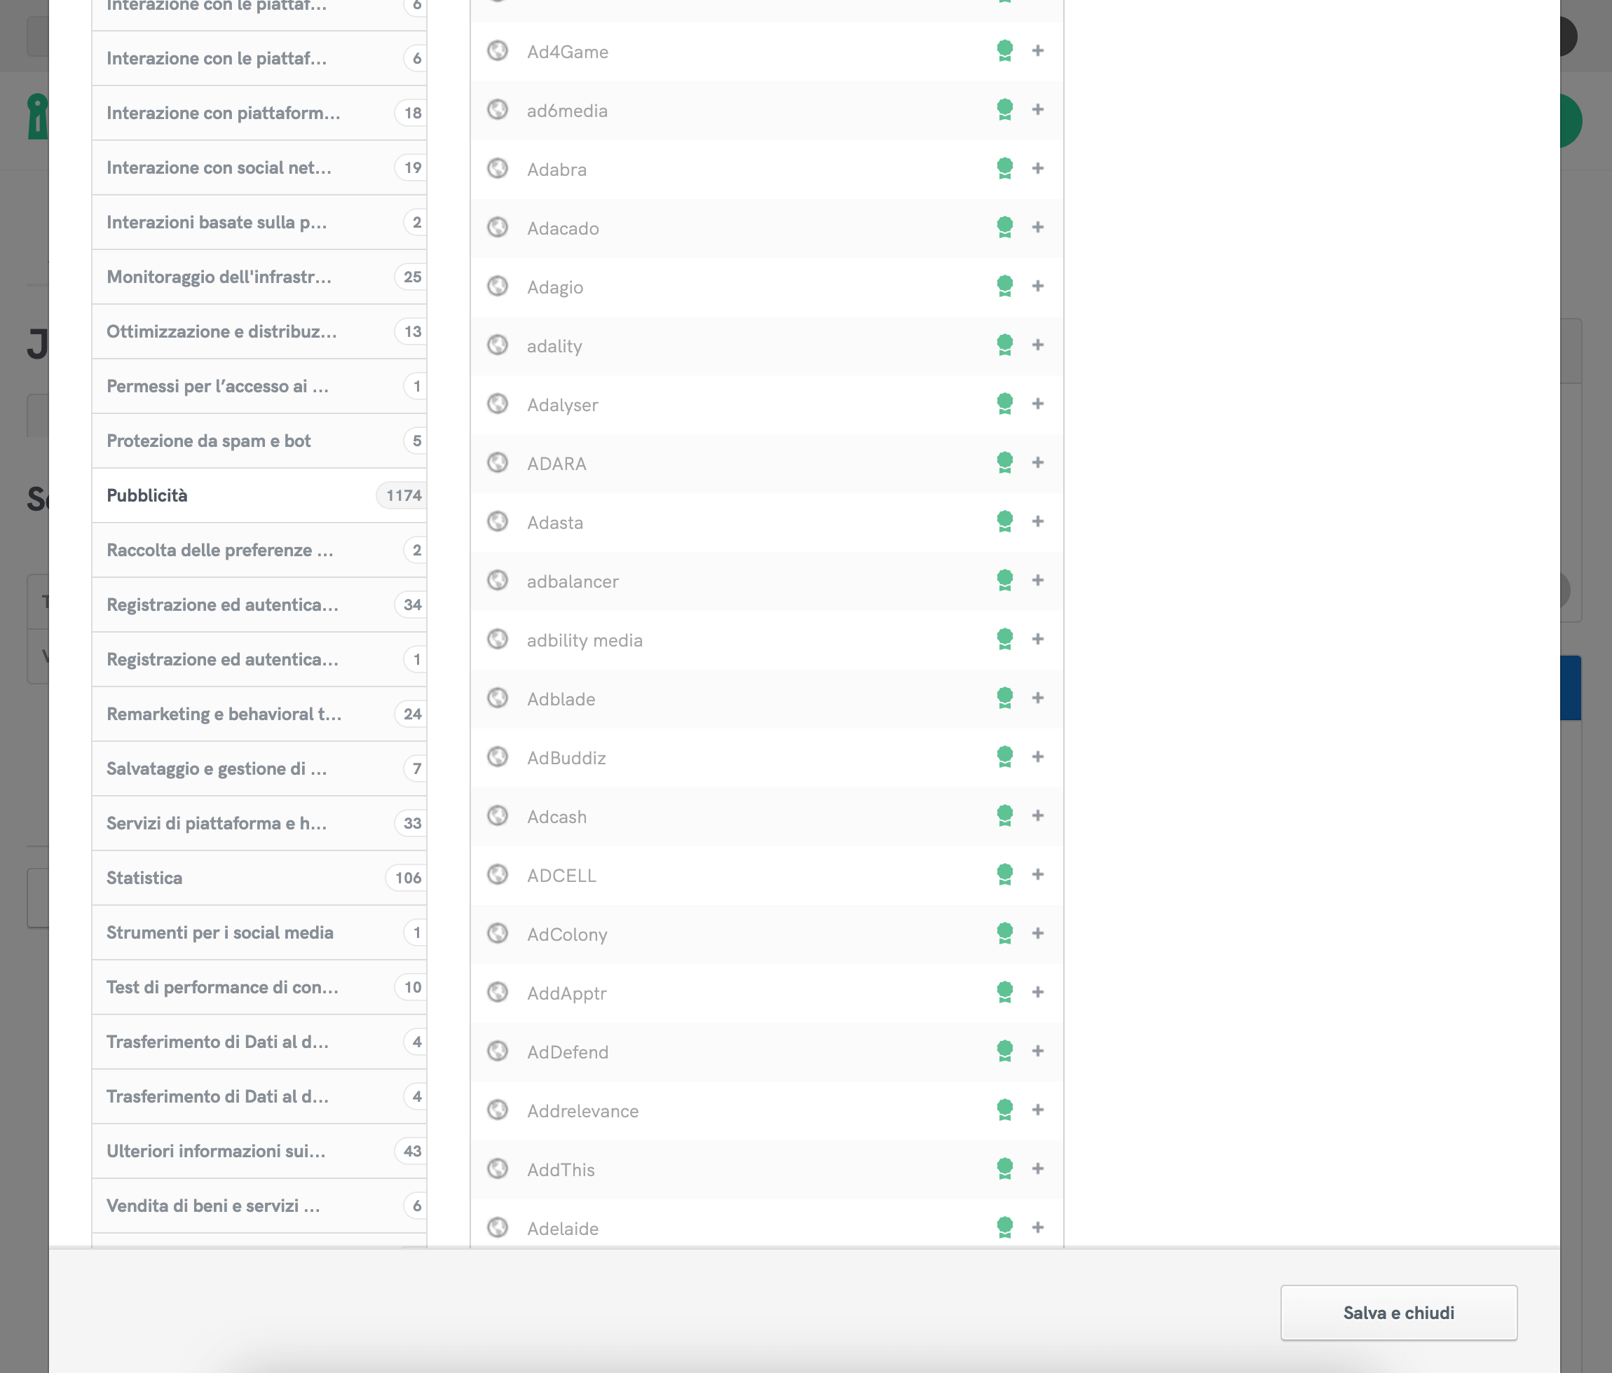Image resolution: width=1612 pixels, height=1373 pixels.
Task: Click the plus icon for Adcash
Action: (x=1037, y=816)
